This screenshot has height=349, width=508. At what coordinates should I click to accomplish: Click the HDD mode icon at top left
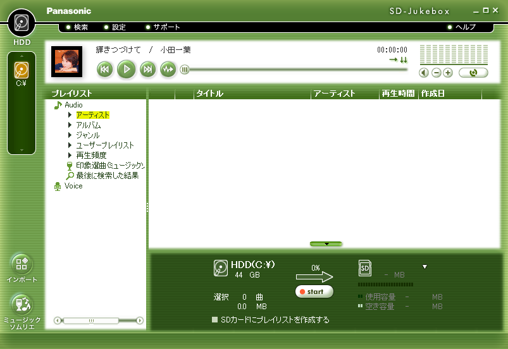click(x=22, y=23)
